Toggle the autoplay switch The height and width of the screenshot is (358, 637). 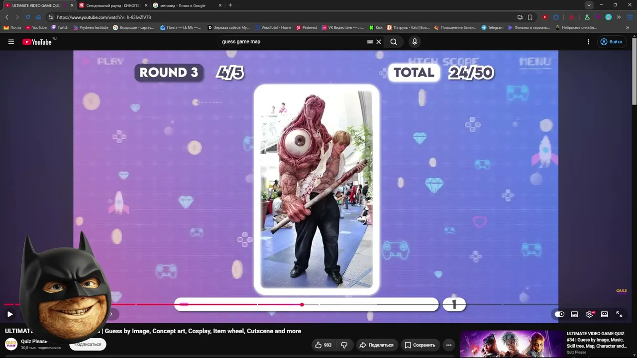point(559,314)
